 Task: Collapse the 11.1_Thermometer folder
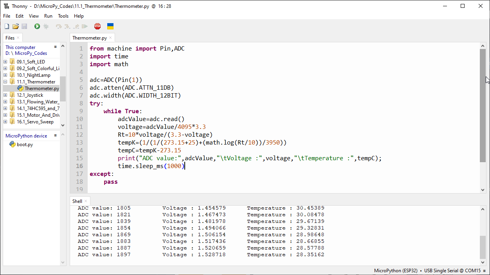5,81
